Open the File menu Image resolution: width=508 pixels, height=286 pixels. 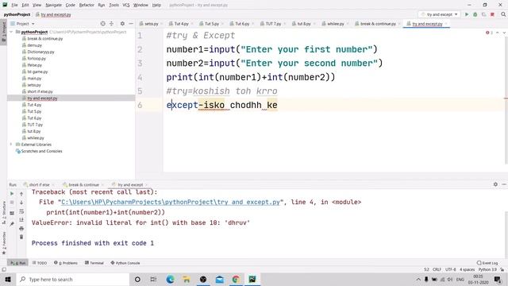(14, 5)
